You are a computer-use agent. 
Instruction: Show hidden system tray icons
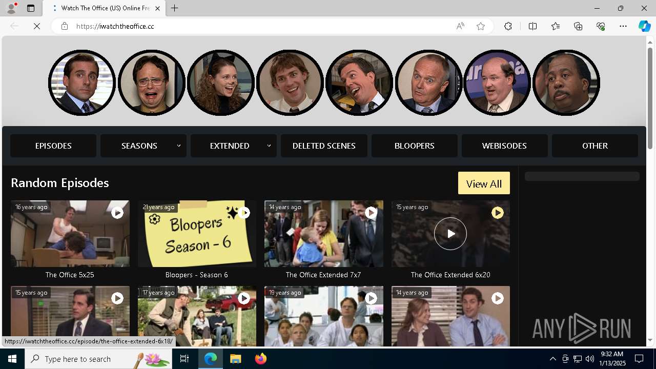coord(552,359)
